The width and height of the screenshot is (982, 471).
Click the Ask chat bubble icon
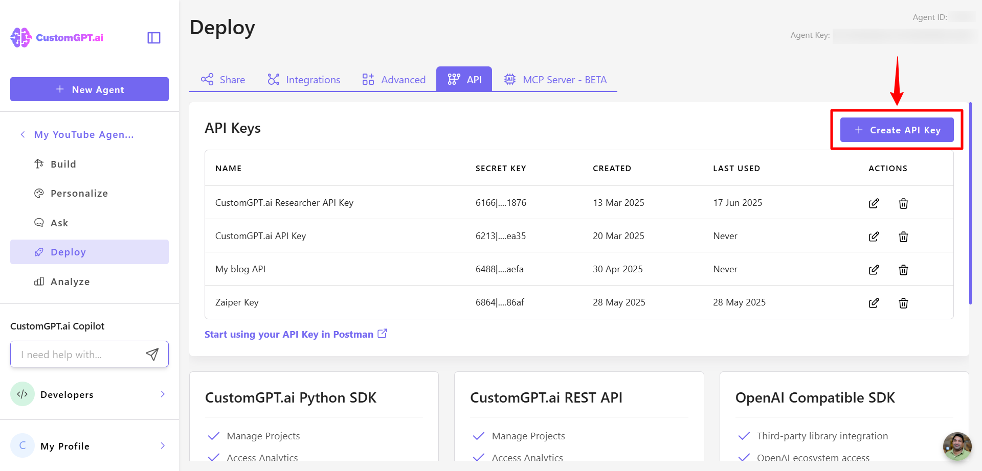tap(39, 223)
